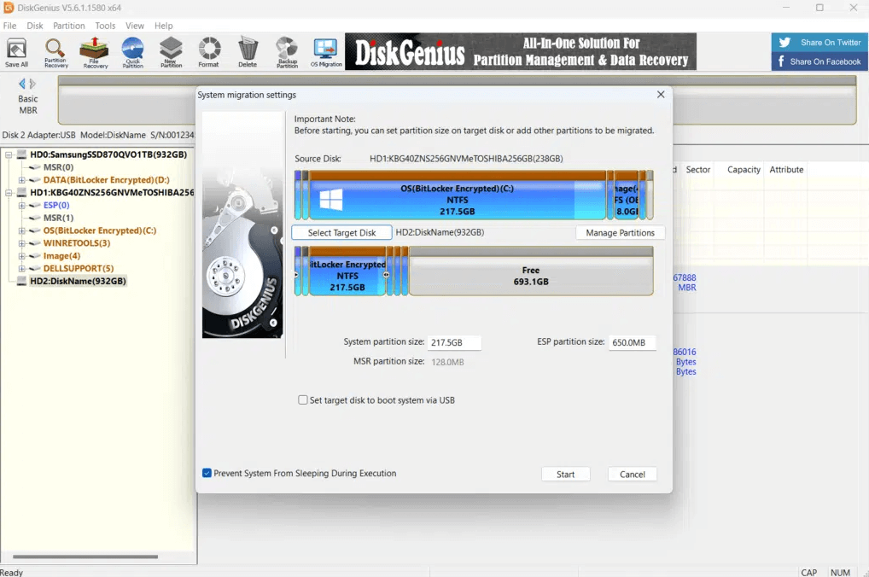Select OS(BitLocker Encrypted)(C:) in the tree
Screen dimensions: 869x577
(x=100, y=230)
